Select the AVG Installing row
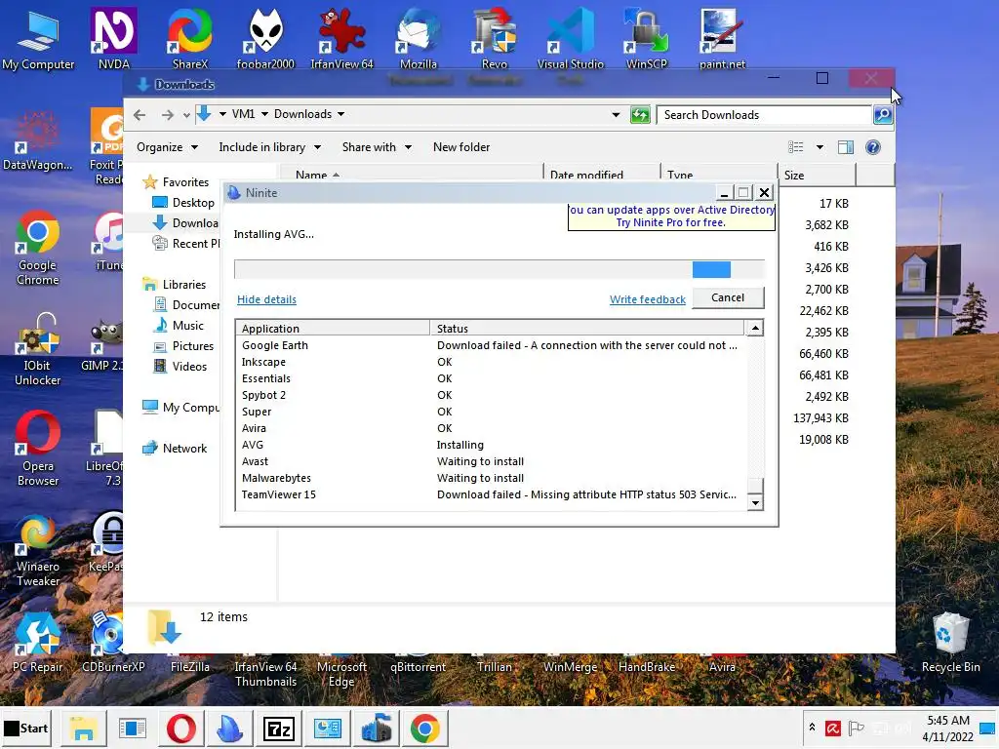Screen dimensions: 999x749 pos(490,445)
